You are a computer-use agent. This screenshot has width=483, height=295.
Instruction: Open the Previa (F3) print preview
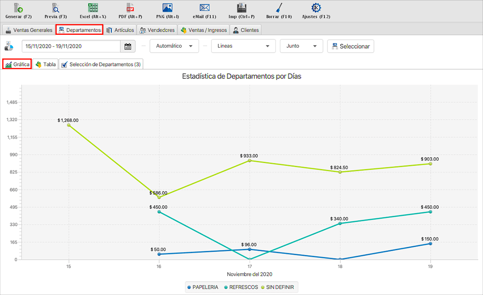[55, 8]
